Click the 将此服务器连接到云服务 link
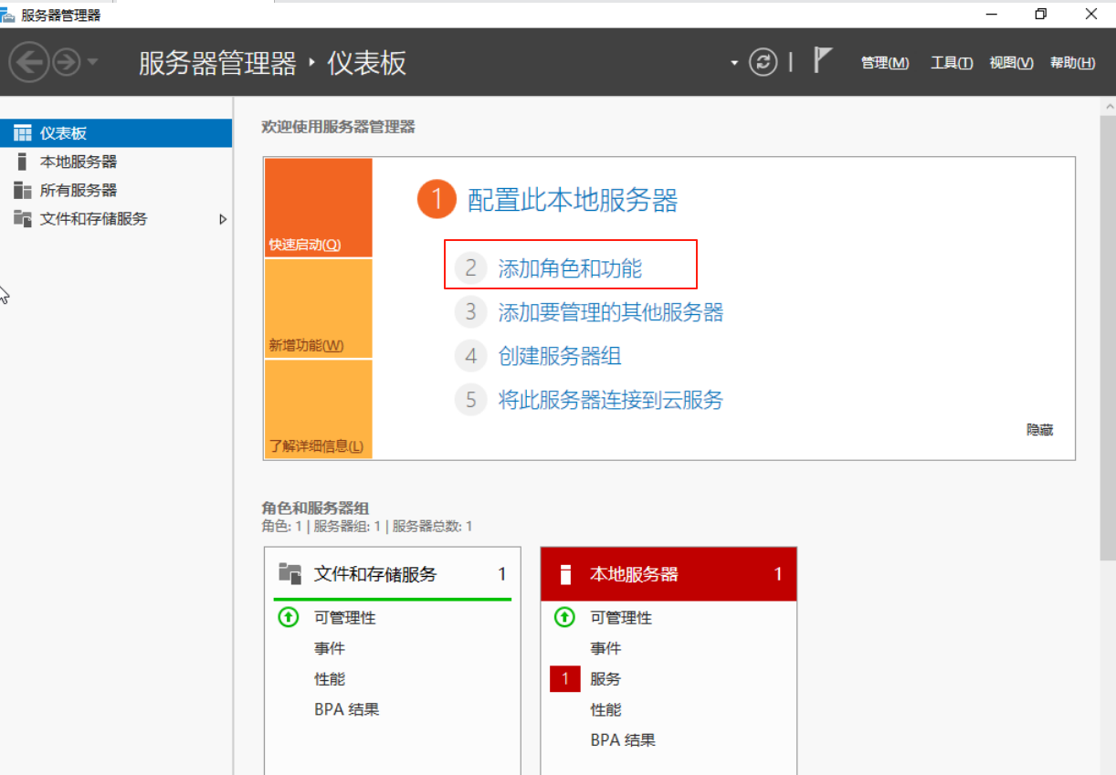Viewport: 1116px width, 775px height. point(611,399)
